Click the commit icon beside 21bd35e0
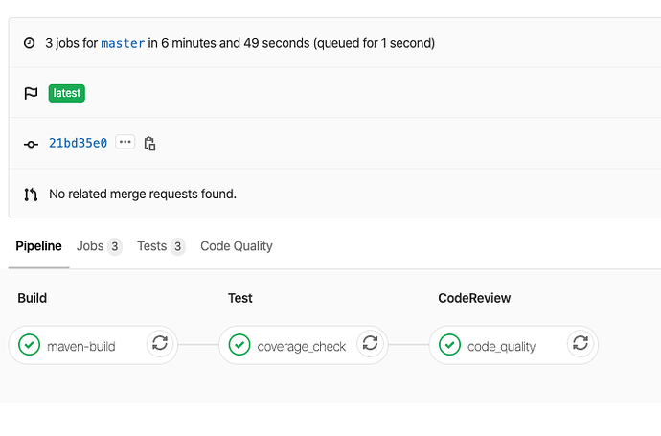The height and width of the screenshot is (436, 661). (31, 144)
